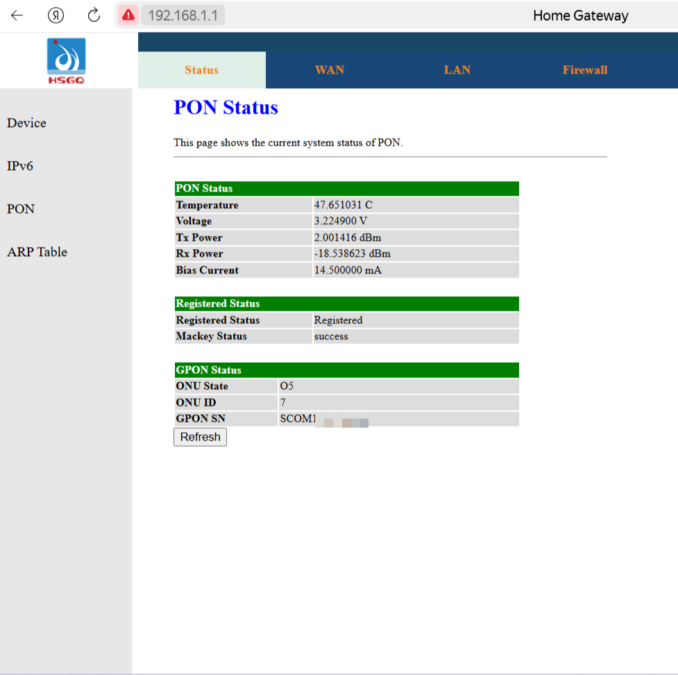Click the Refresh button
Image resolution: width=678 pixels, height=675 pixels.
200,437
